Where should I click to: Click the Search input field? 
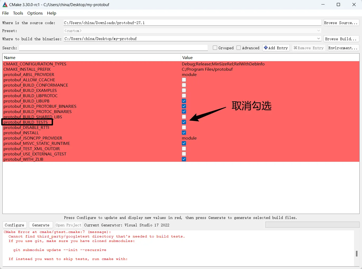click(113, 48)
